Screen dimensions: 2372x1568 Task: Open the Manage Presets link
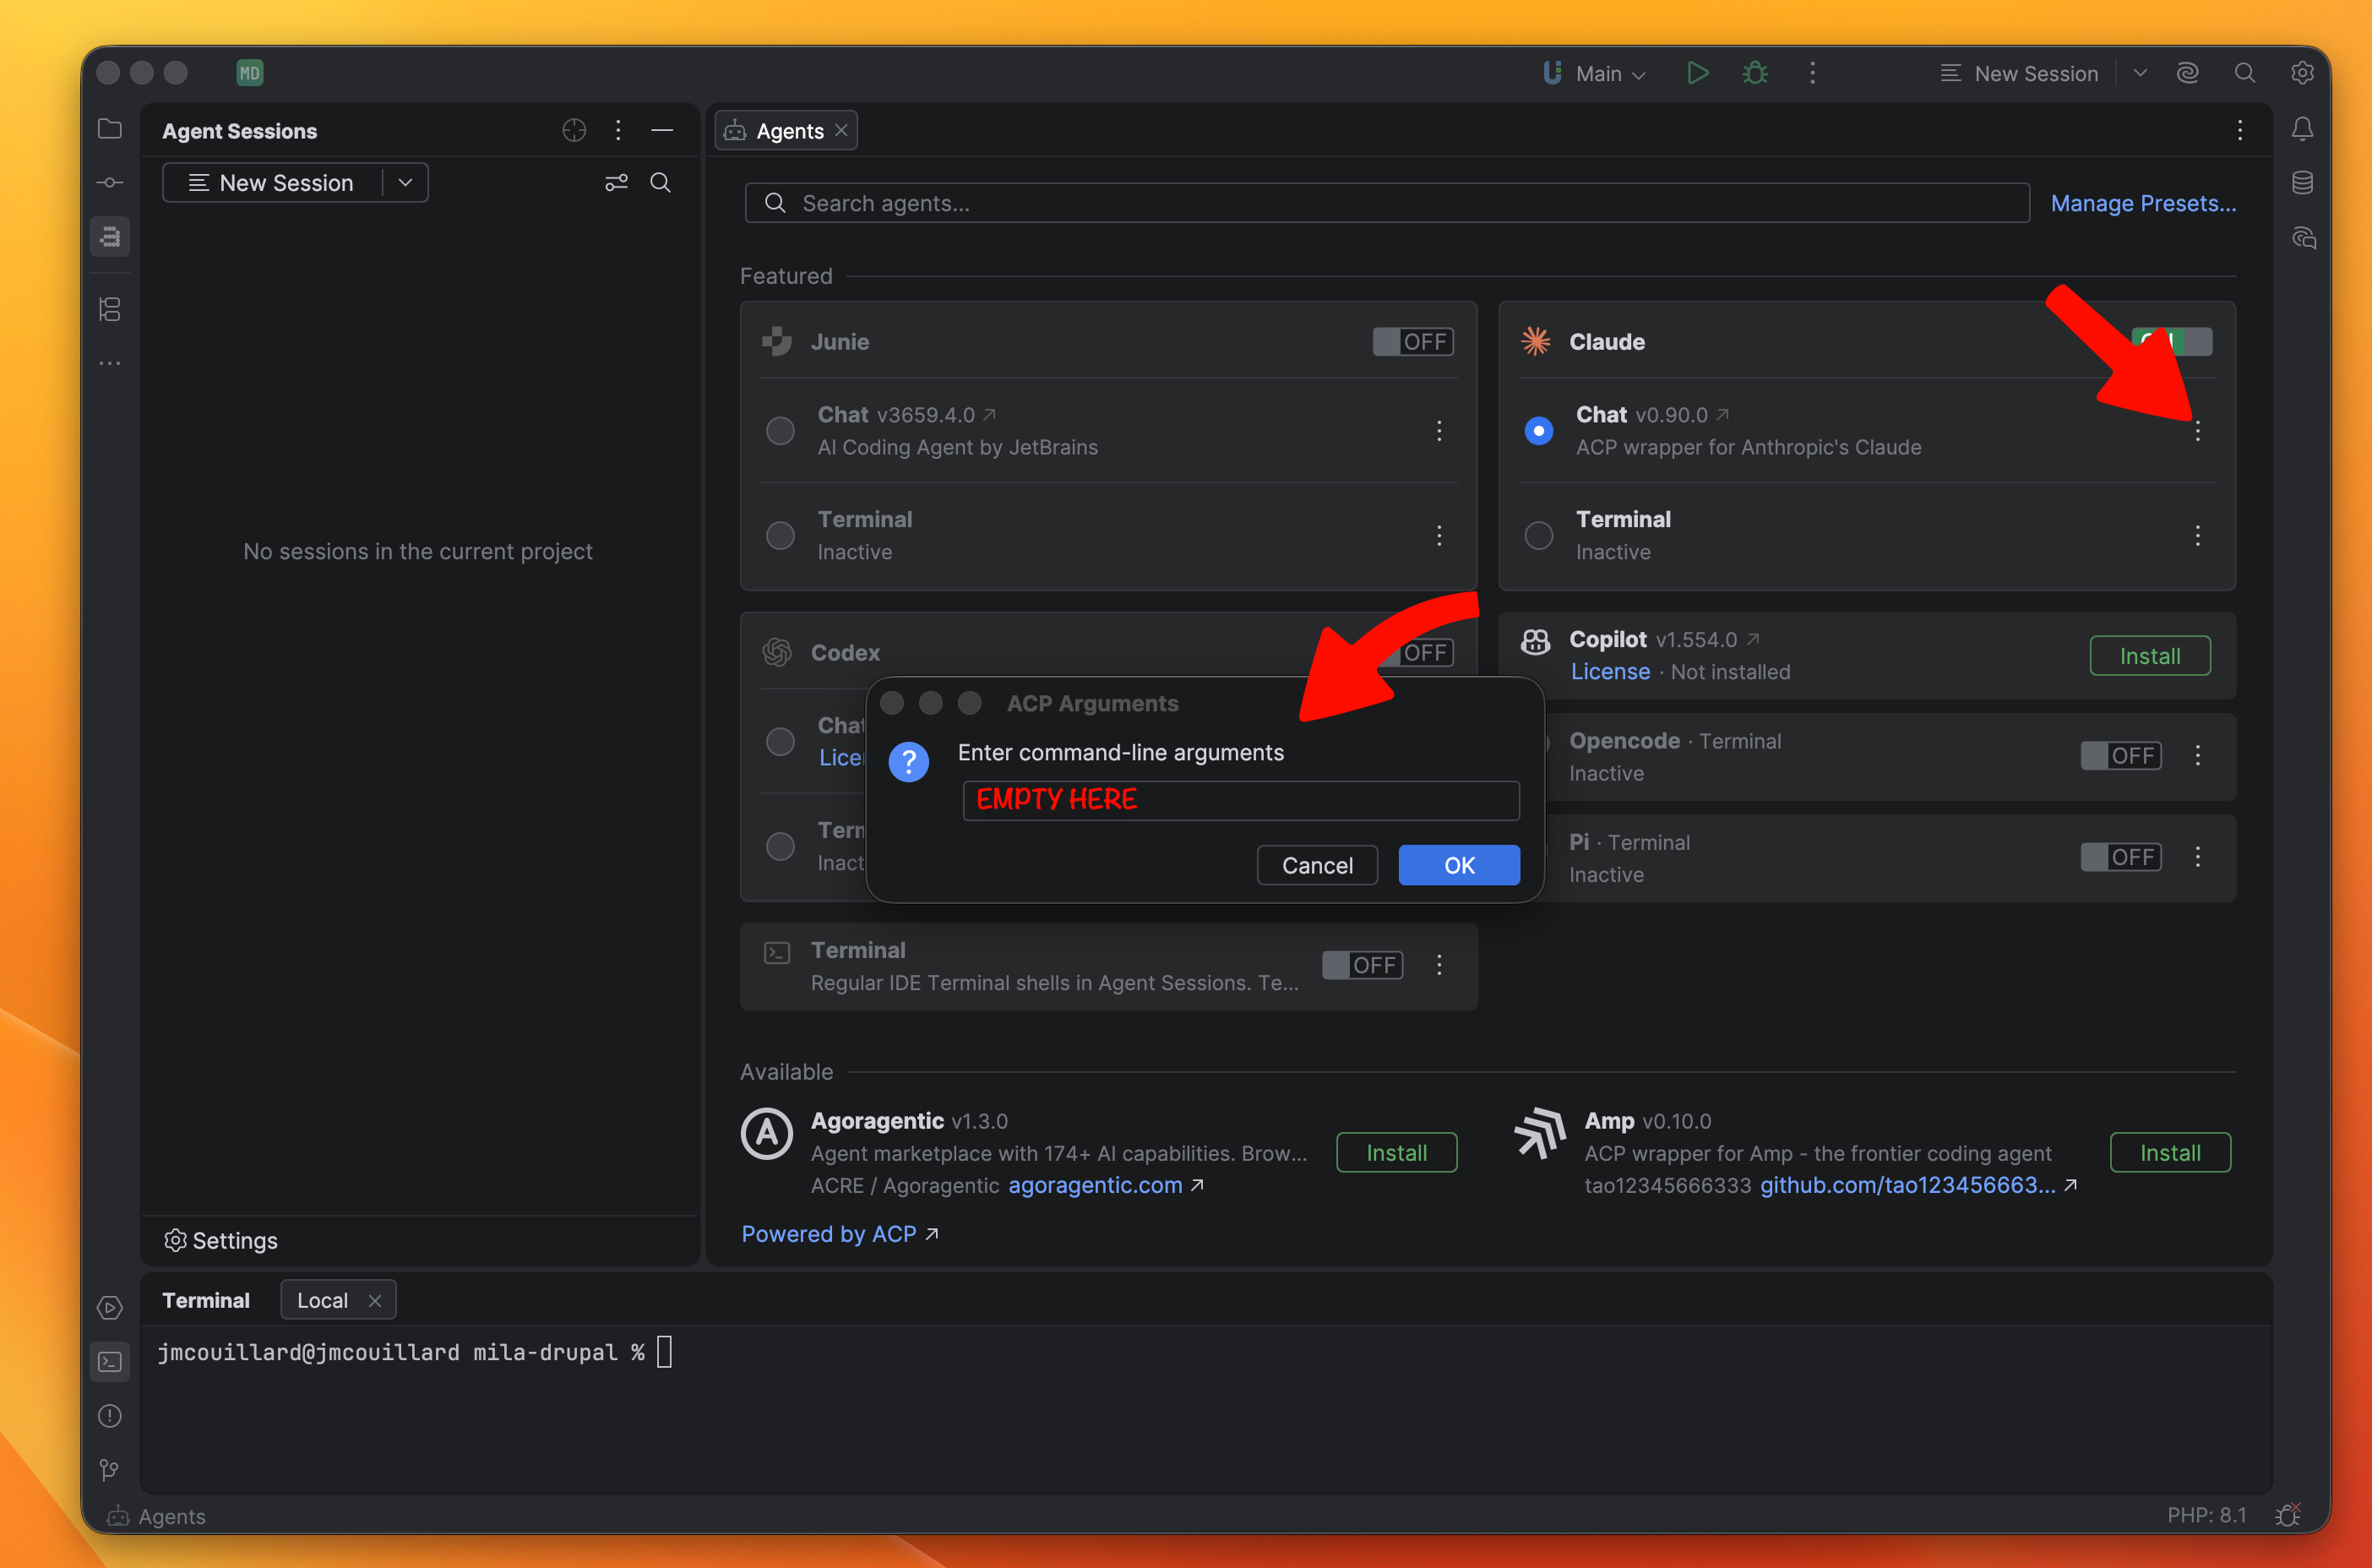(2143, 203)
